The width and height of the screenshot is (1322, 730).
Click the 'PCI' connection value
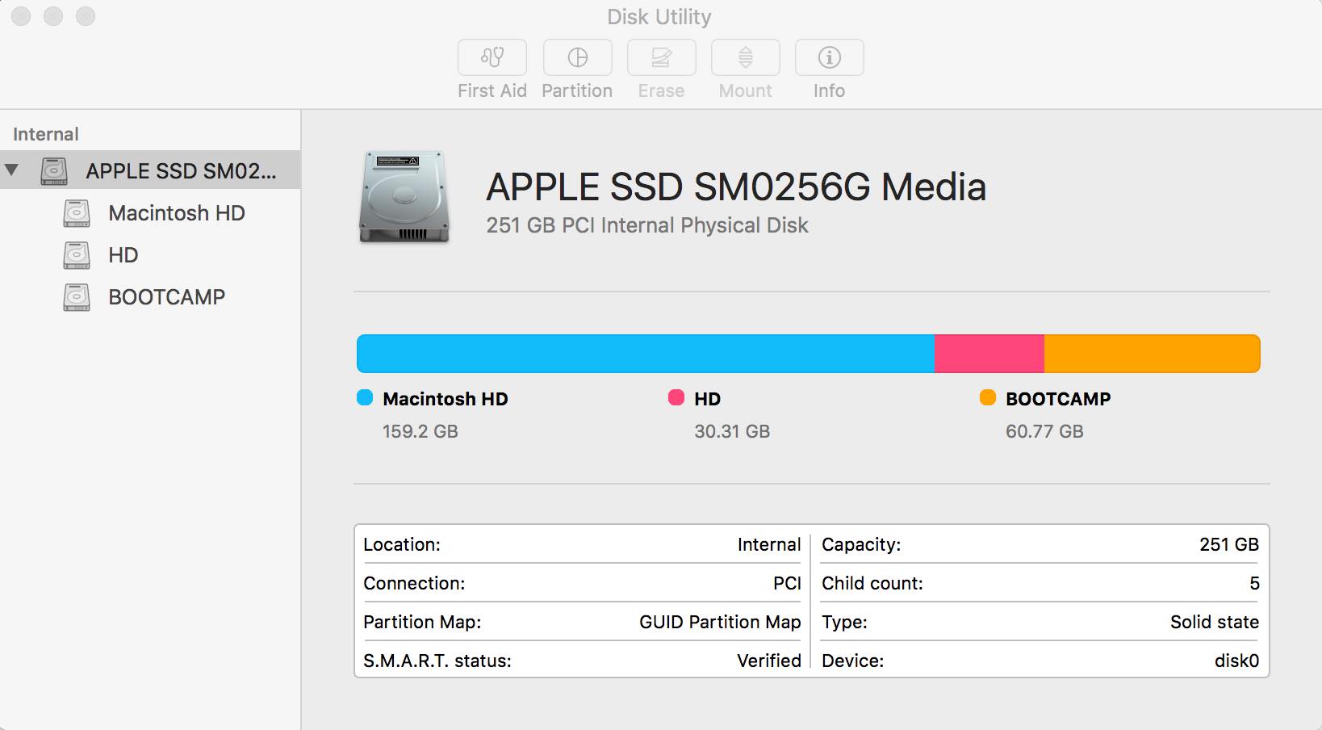(x=787, y=583)
